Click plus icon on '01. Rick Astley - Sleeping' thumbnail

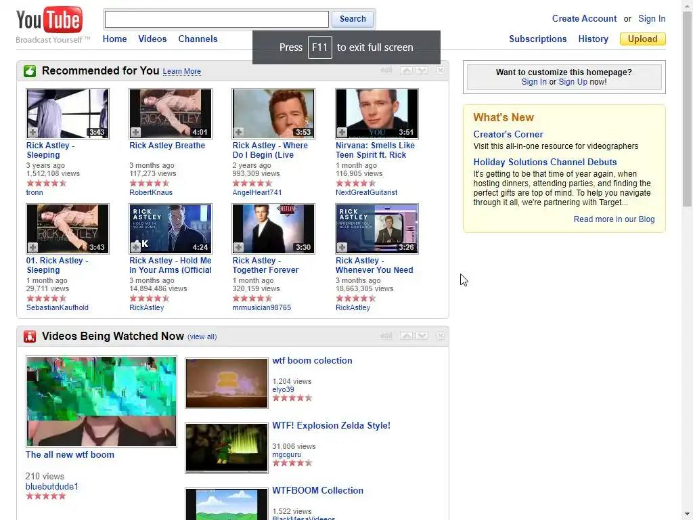[x=33, y=247]
